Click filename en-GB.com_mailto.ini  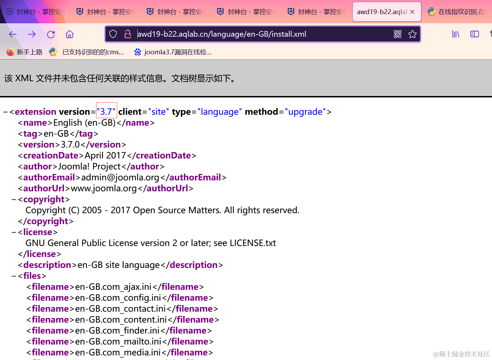pos(118,342)
